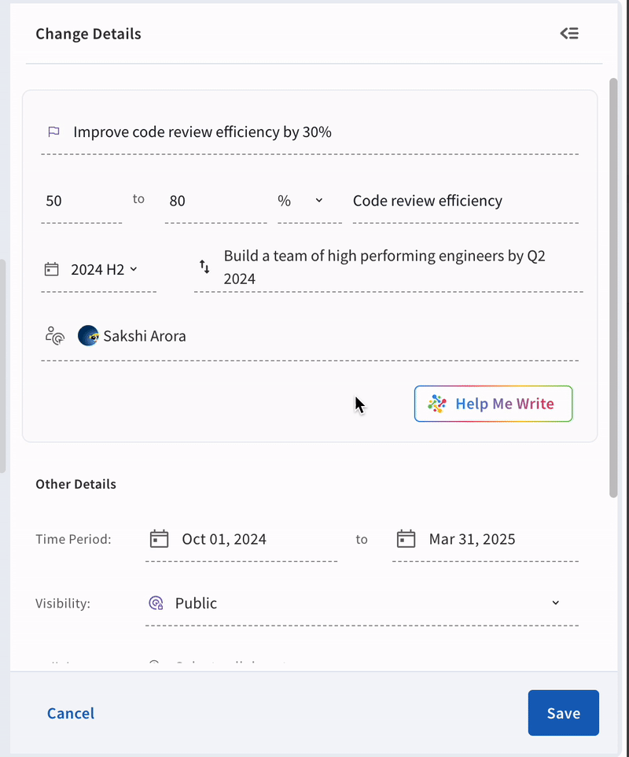This screenshot has width=629, height=757.
Task: Click the owner assignment icon
Action: tap(54, 336)
